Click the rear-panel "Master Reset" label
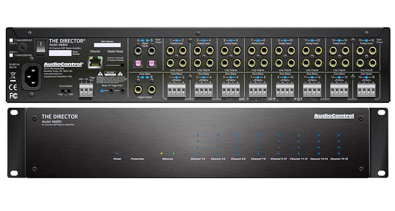The height and width of the screenshot is (211, 395). (115, 52)
